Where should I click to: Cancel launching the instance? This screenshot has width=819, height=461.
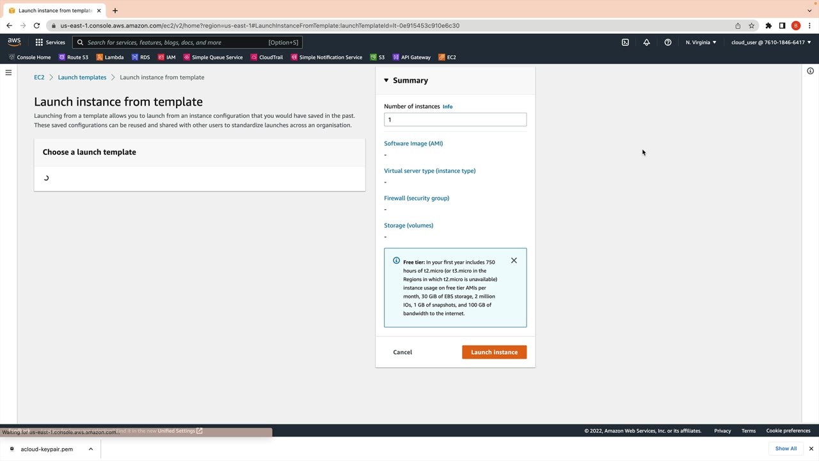(402, 352)
